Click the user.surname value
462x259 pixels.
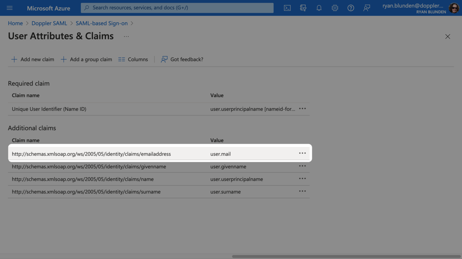pos(226,192)
